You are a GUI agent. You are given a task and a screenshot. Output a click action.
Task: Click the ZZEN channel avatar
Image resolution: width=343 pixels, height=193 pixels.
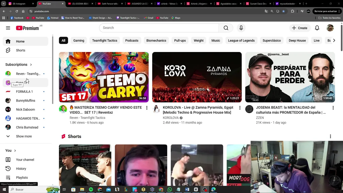[x=249, y=109]
